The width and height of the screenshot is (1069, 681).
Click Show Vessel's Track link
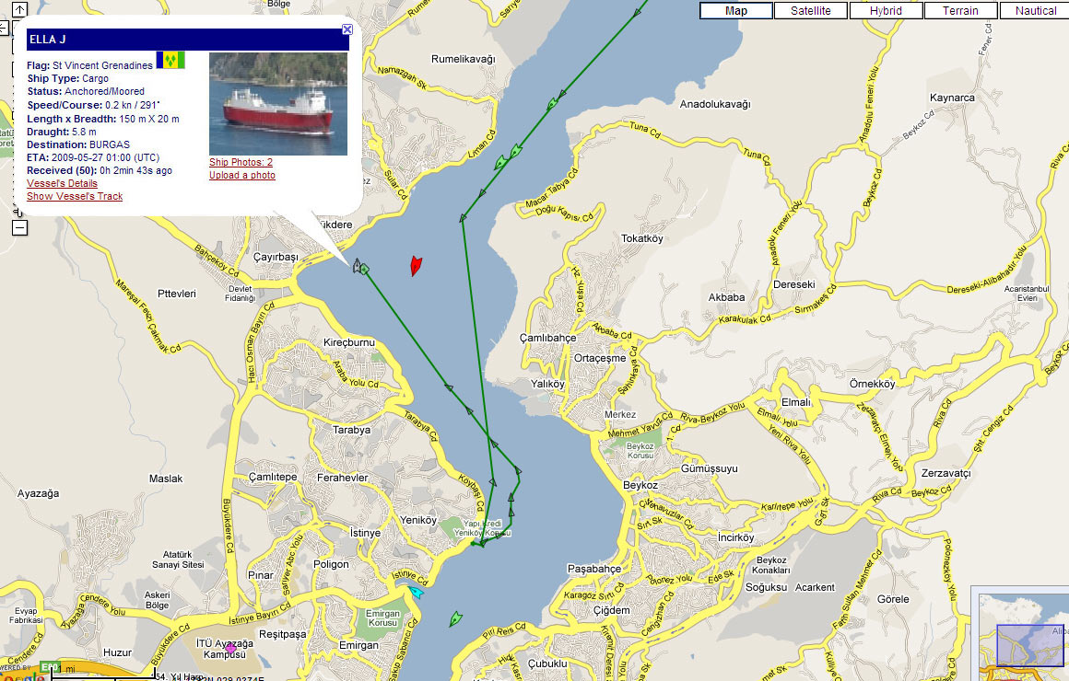pos(75,196)
